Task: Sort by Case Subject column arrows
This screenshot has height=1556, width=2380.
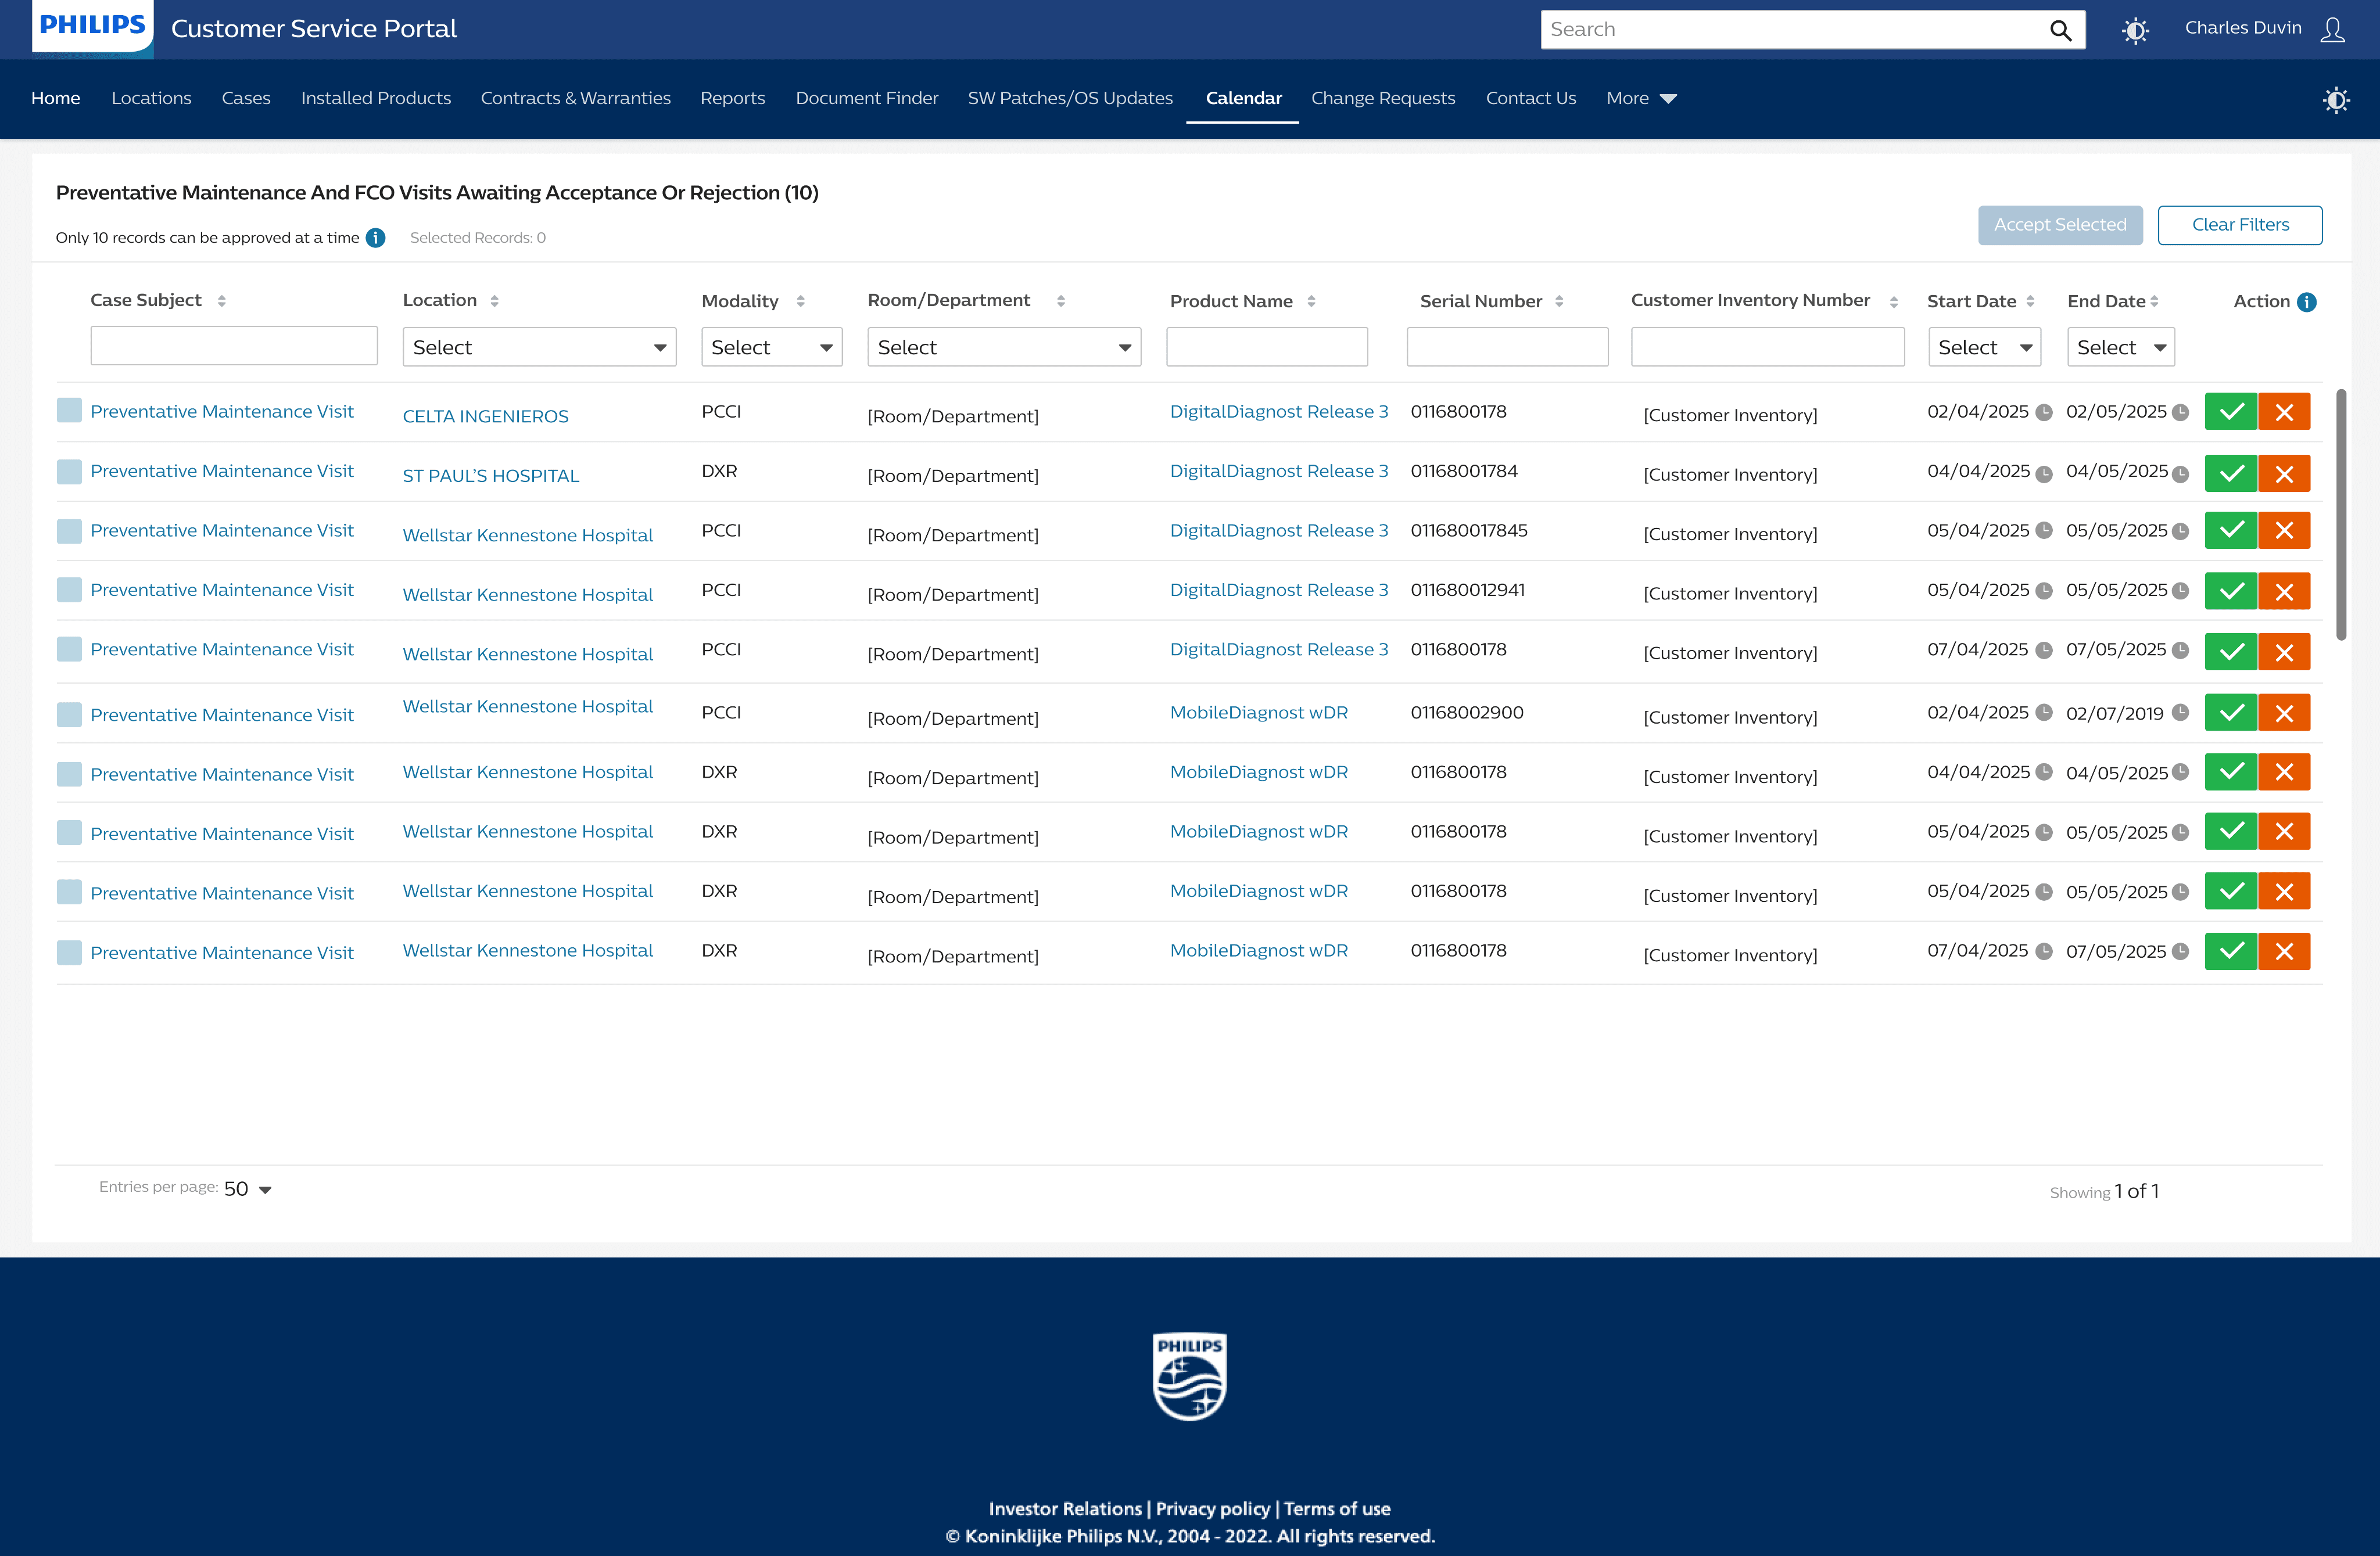Action: pos(221,301)
